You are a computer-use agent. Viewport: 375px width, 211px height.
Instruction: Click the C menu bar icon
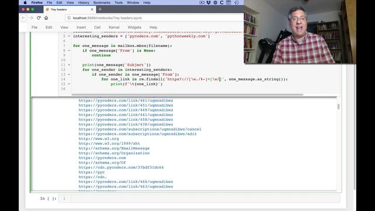221,2
